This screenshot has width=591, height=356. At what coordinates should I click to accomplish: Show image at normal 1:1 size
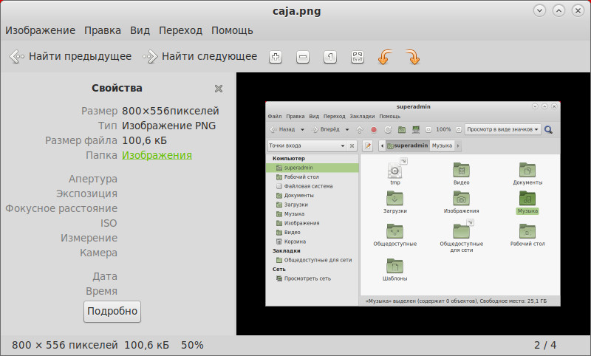pyautogui.click(x=330, y=57)
